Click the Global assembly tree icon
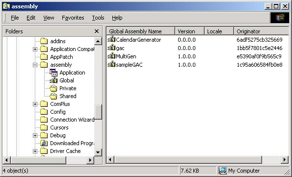Image resolution: width=292 pixels, height=177 pixels. coord(53,80)
